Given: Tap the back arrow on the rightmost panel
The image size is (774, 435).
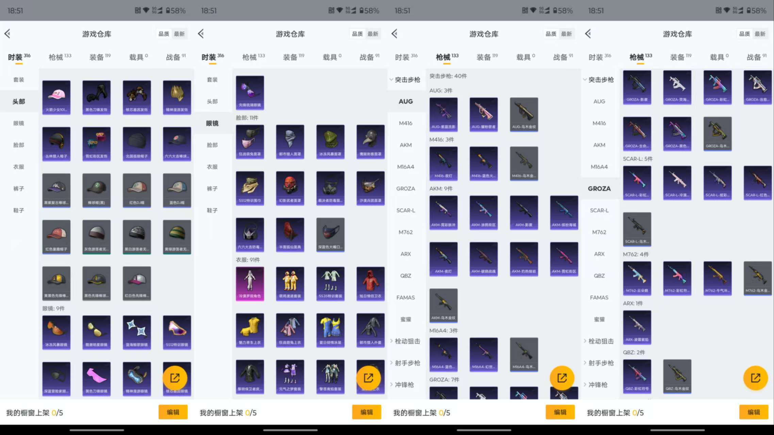Looking at the screenshot, I should coord(587,34).
